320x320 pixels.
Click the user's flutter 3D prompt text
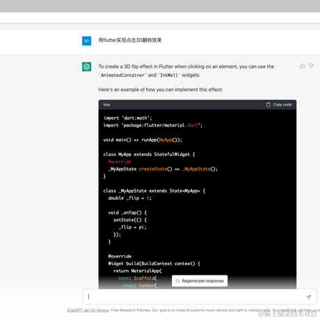[130, 40]
